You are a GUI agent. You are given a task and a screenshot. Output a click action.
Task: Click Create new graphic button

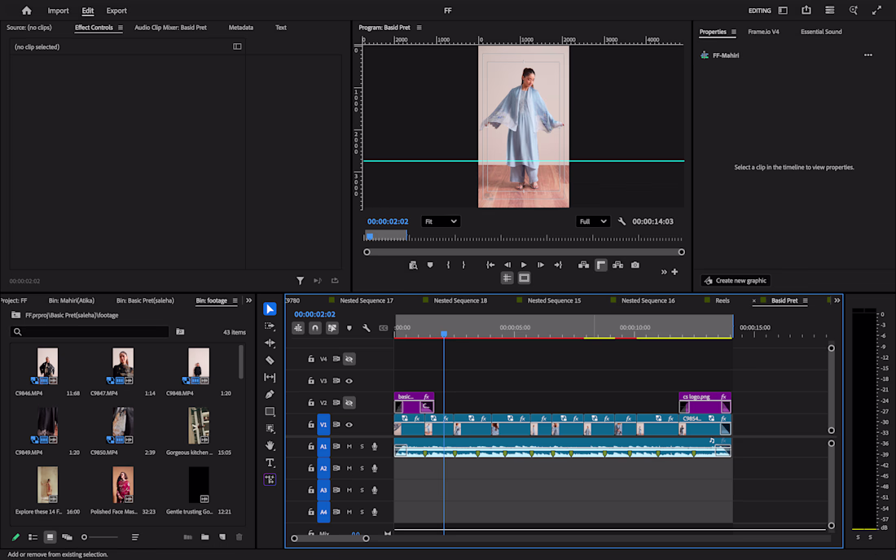[x=736, y=280]
